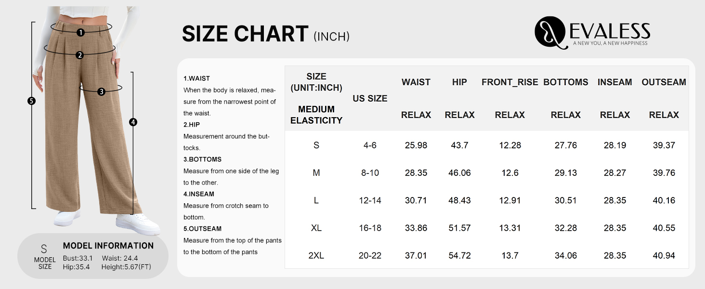The height and width of the screenshot is (289, 705).
Task: Click the EVALESS brand logo icon
Action: pos(549,32)
